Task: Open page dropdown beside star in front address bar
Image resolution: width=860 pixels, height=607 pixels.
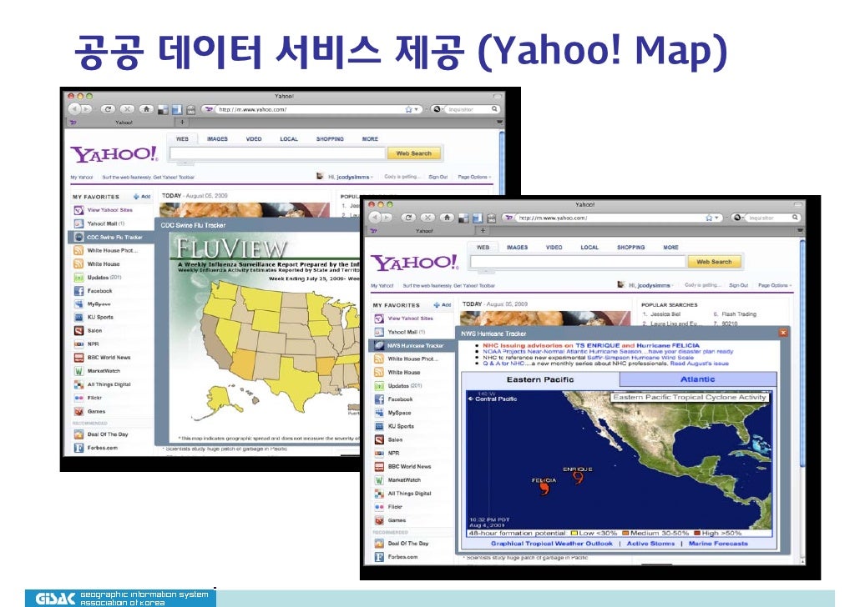Action: (x=716, y=218)
